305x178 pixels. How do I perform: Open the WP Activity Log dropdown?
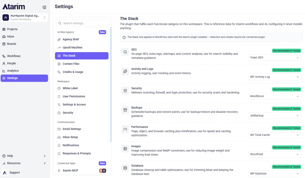click(274, 77)
